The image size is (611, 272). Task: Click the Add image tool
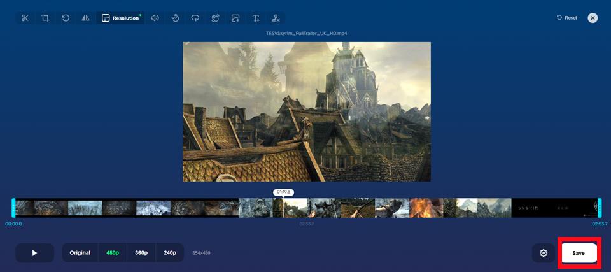coord(235,18)
